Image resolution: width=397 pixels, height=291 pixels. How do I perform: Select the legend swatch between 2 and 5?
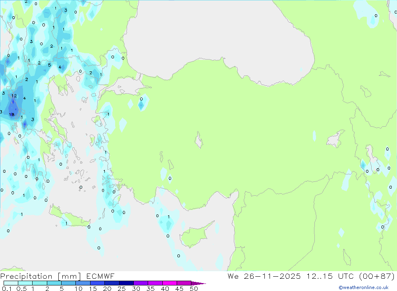54,283
